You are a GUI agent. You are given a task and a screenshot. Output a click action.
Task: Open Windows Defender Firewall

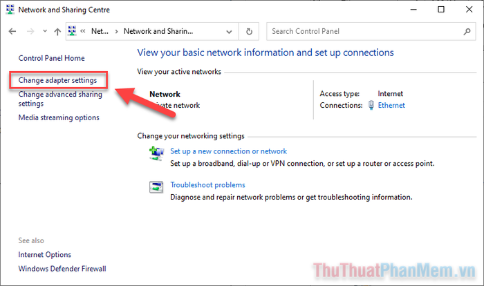62,269
